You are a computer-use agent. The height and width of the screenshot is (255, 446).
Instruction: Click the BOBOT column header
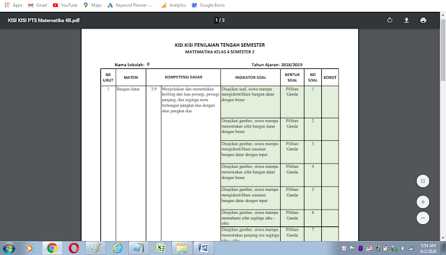(330, 77)
